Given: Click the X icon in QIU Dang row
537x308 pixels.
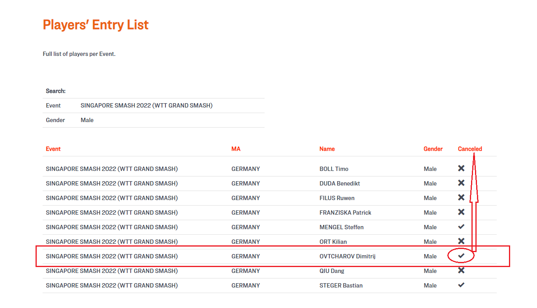Looking at the screenshot, I should [461, 271].
